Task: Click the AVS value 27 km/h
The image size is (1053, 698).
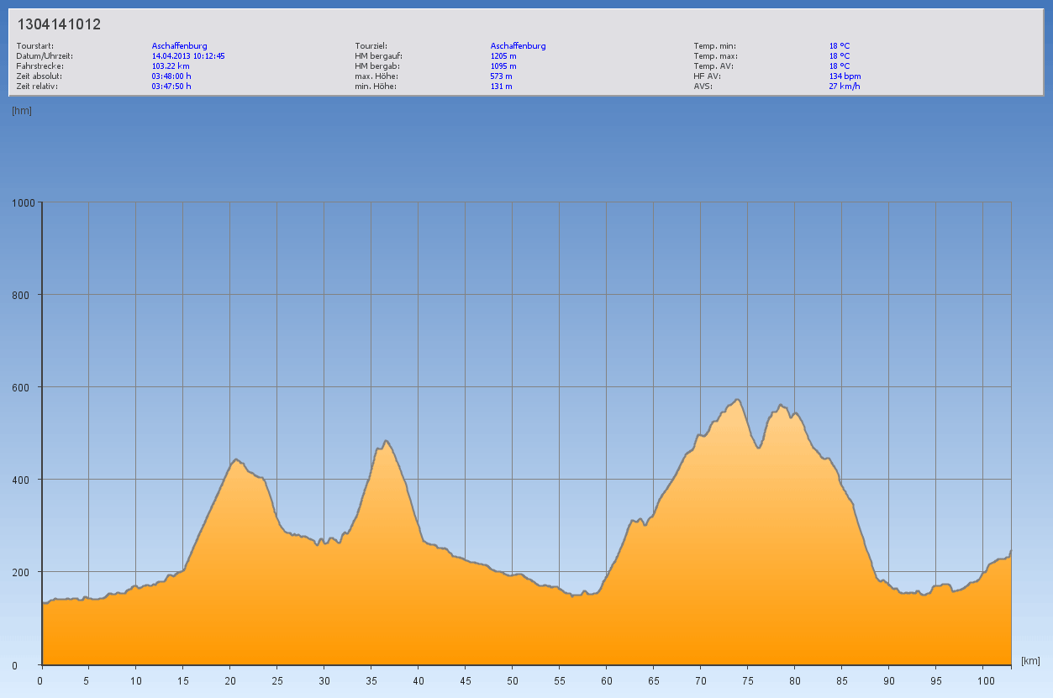Action: 845,86
